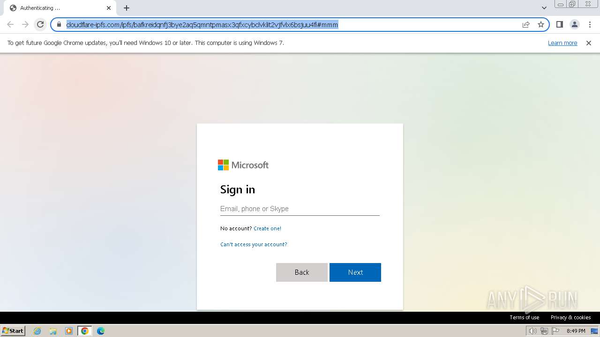600x337 pixels.
Task: Launch Microsoft Edge from taskbar
Action: click(101, 331)
